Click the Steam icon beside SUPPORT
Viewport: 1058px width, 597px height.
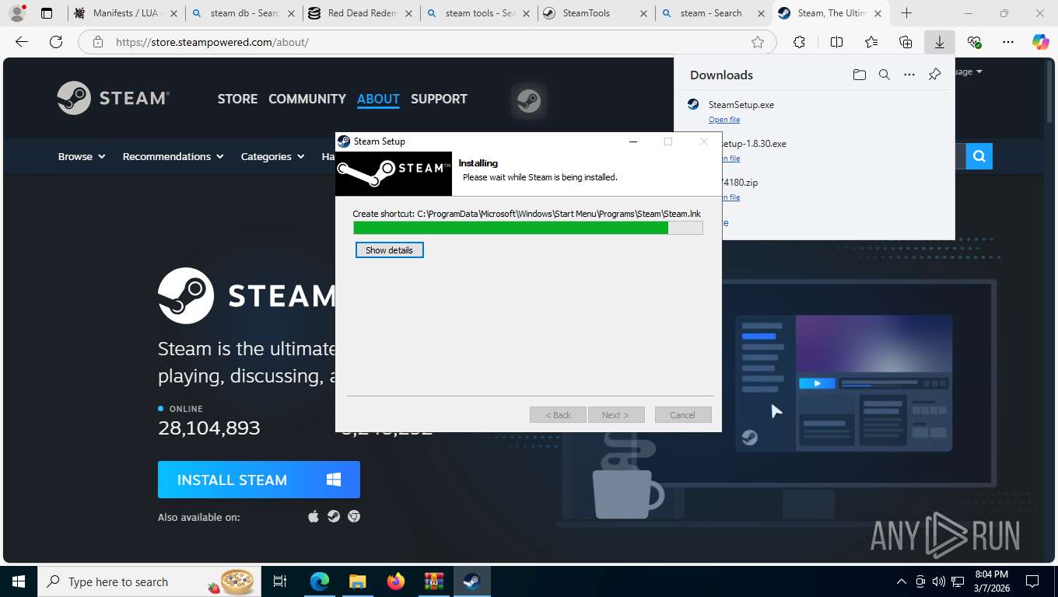click(529, 101)
